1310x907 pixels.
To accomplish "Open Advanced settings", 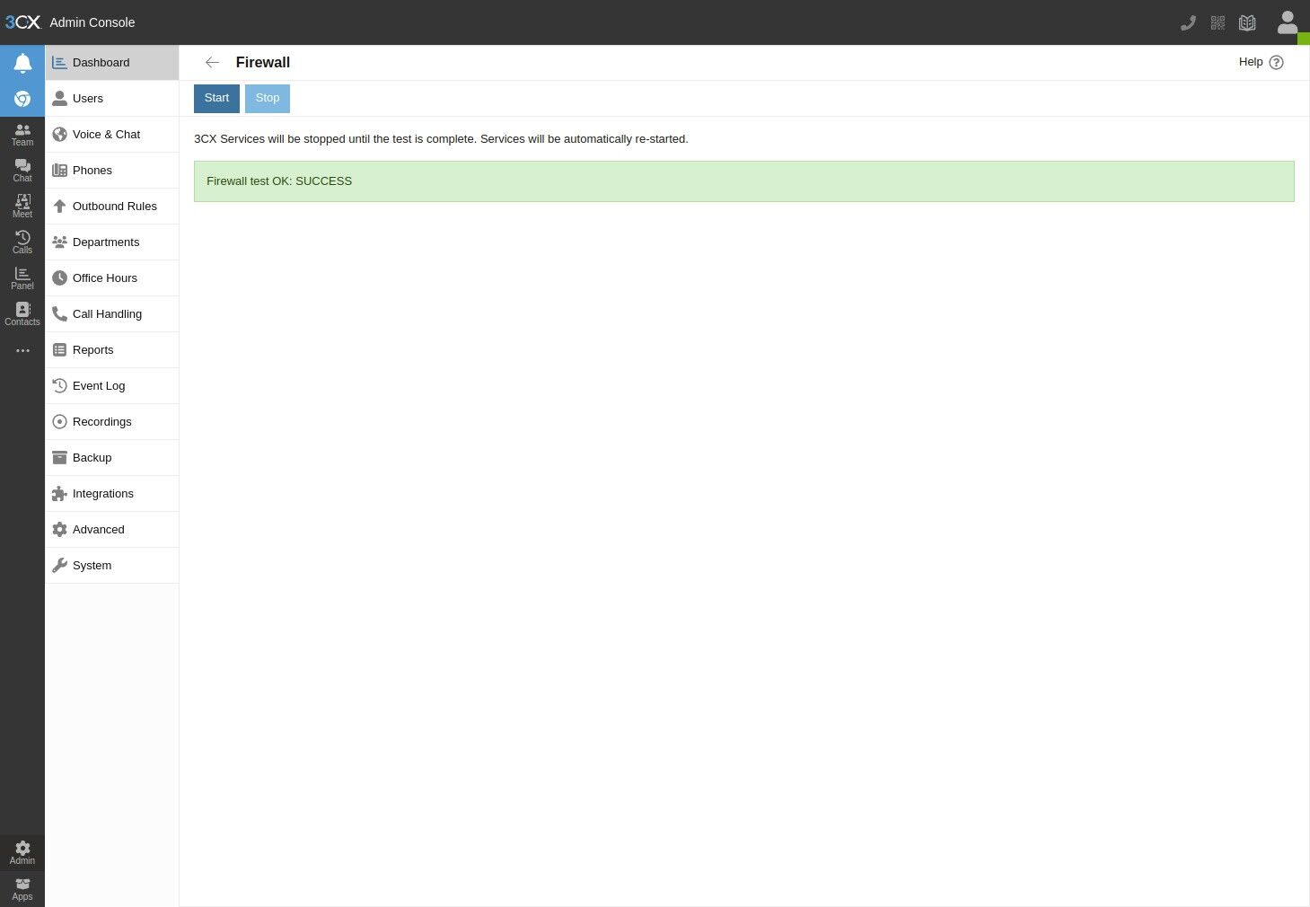I will coord(112,530).
